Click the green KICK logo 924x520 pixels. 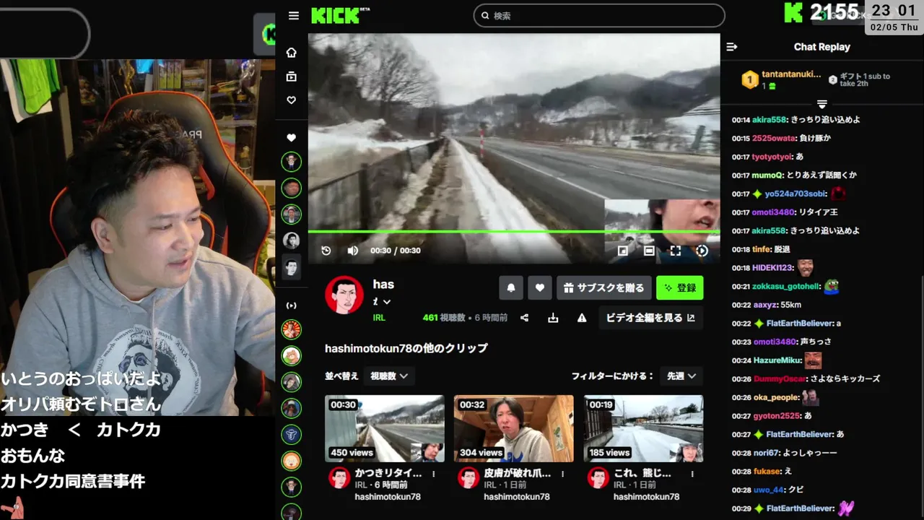point(341,15)
